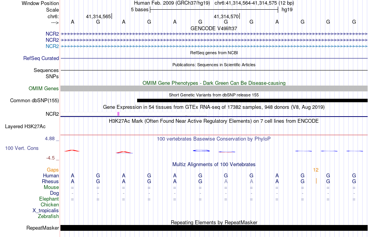Open Multiz Alignments of 100 Vertebrates title
Image resolution: width=368 pixels, height=237 pixels.
click(x=214, y=165)
